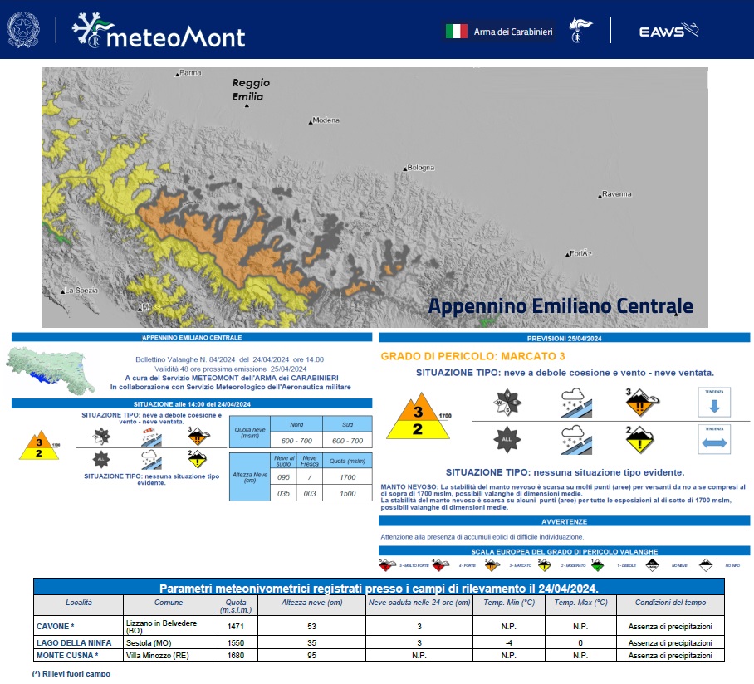Click the Bologna marker on the map
754x684 pixels.
pyautogui.click(x=406, y=169)
